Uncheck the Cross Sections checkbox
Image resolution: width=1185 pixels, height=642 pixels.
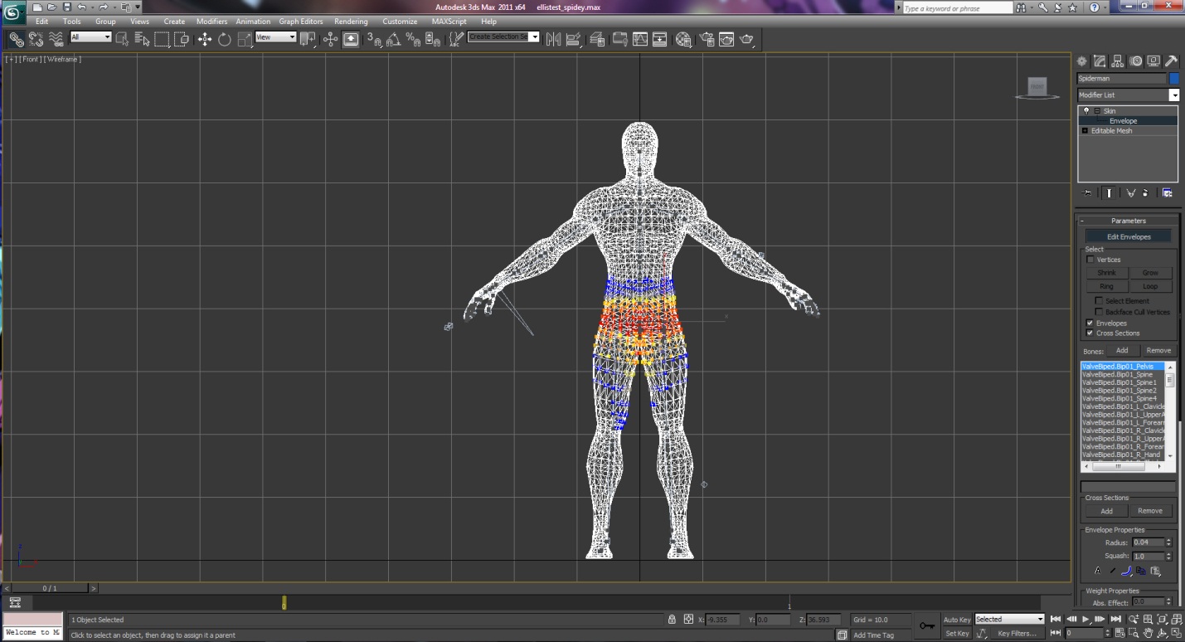[1090, 333]
